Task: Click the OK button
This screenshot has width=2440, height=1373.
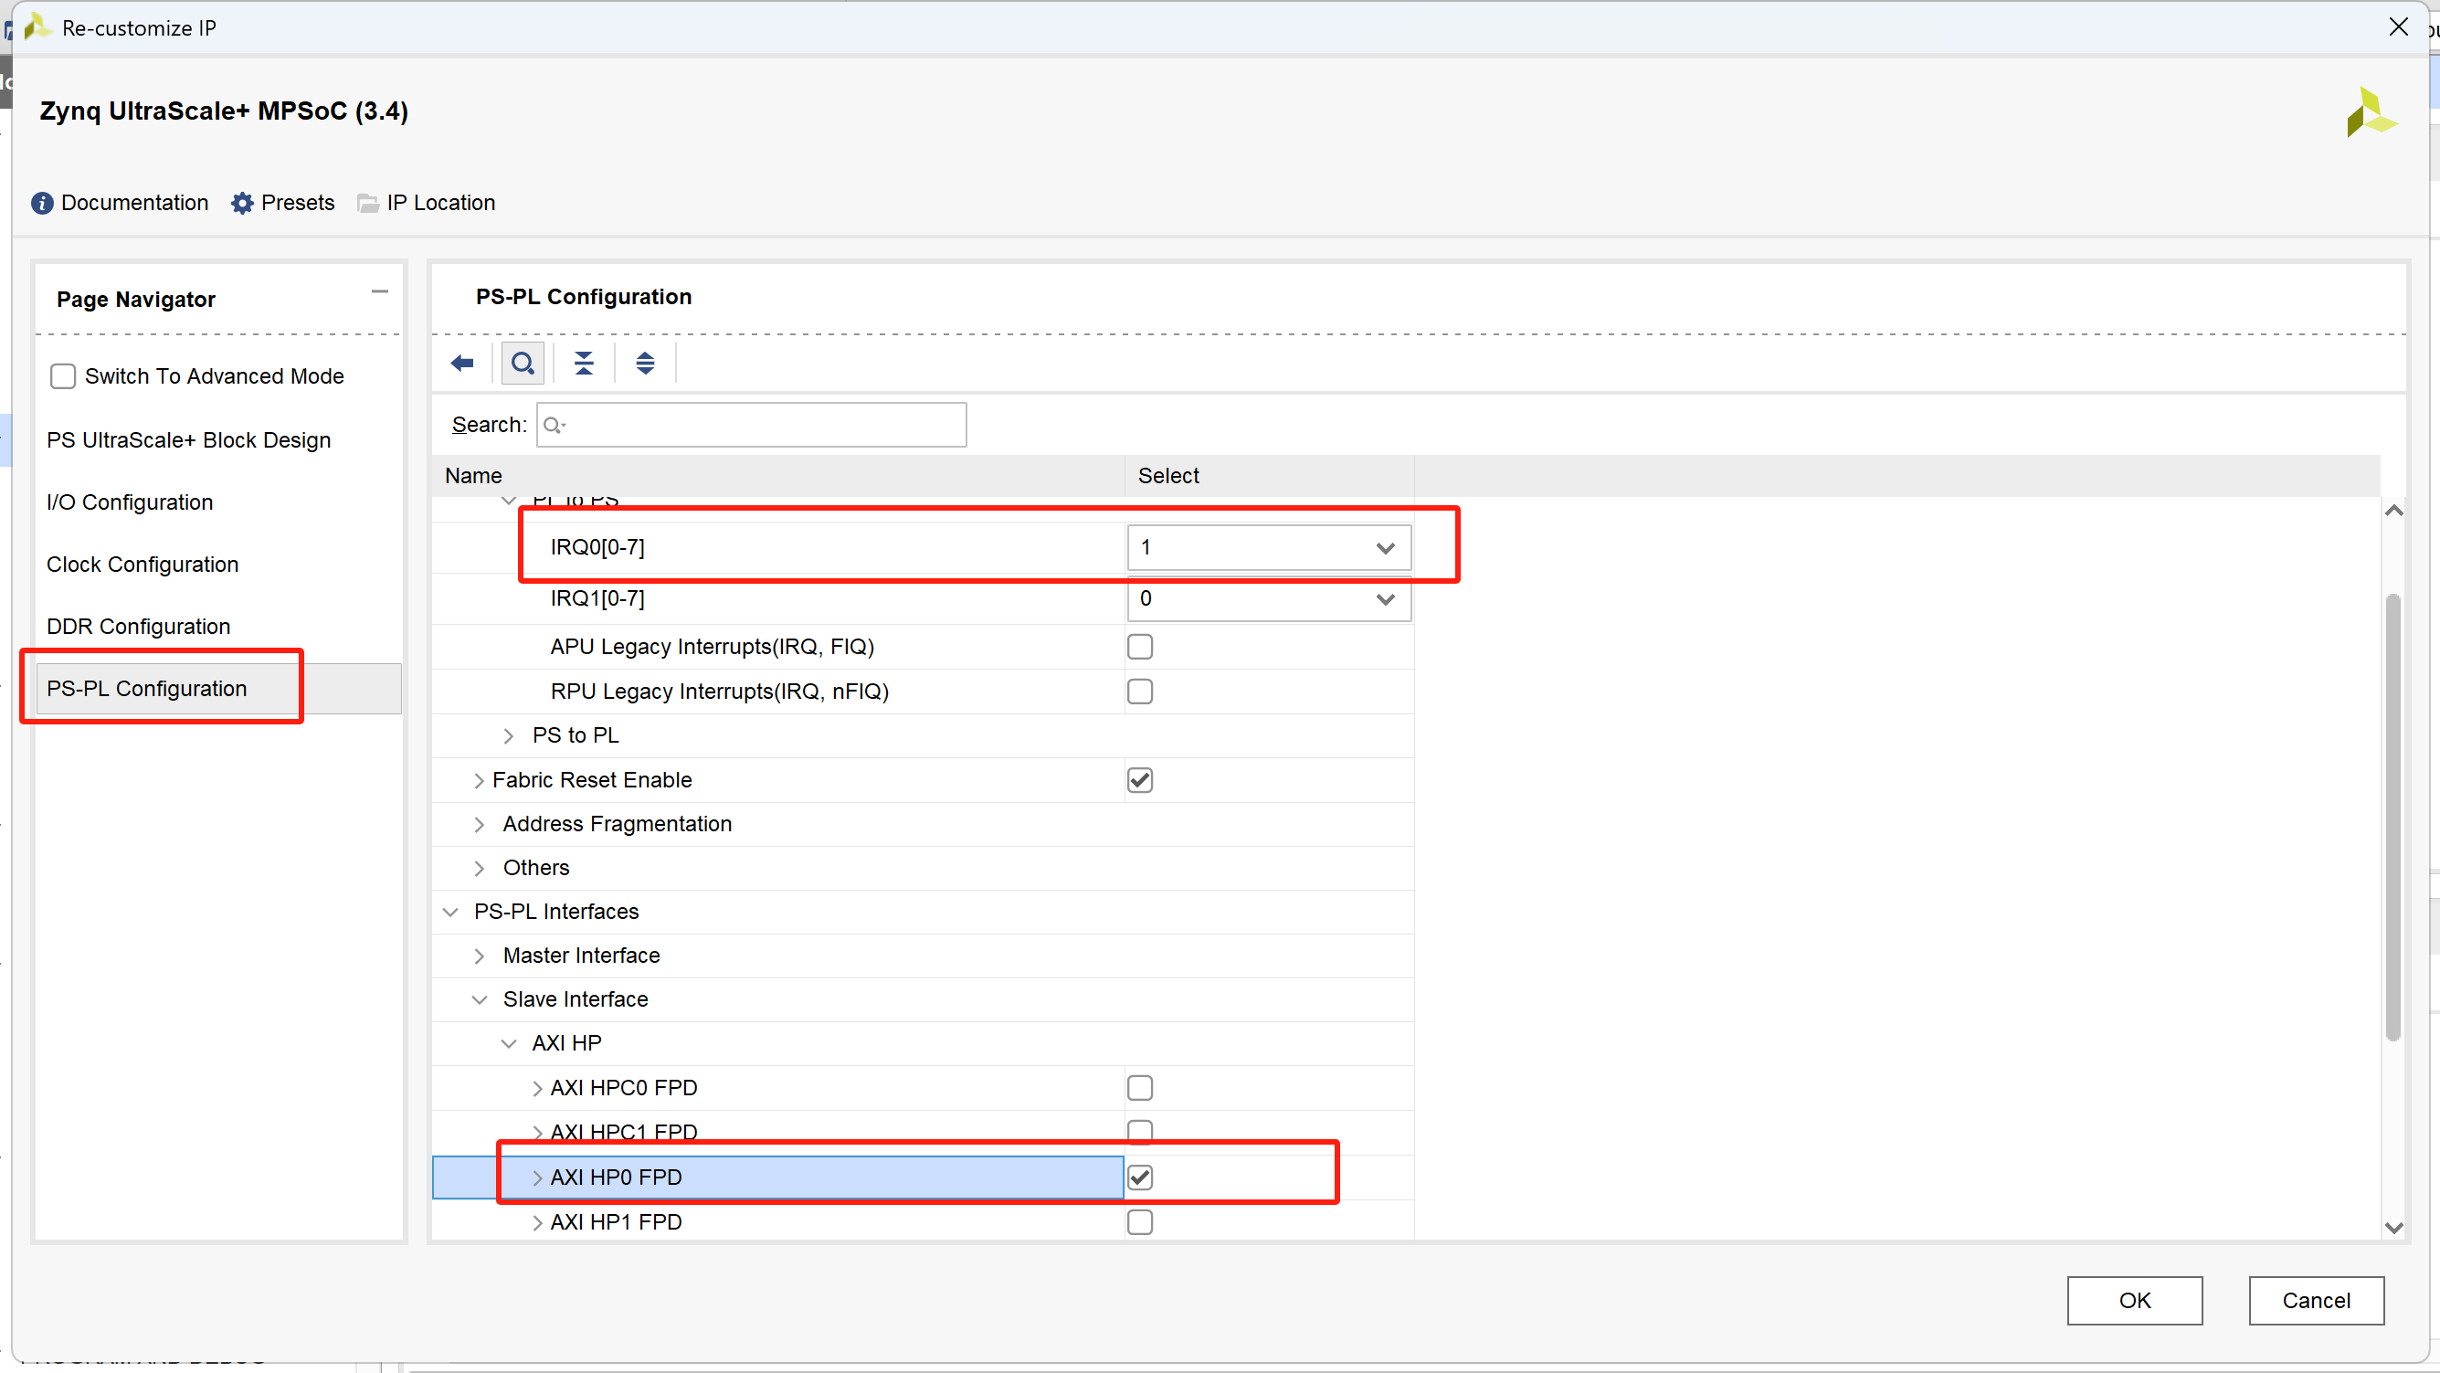Action: [x=2134, y=1301]
